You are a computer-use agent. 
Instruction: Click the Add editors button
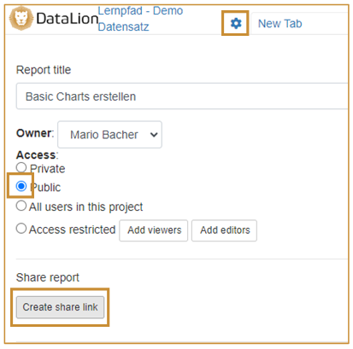[x=224, y=230]
